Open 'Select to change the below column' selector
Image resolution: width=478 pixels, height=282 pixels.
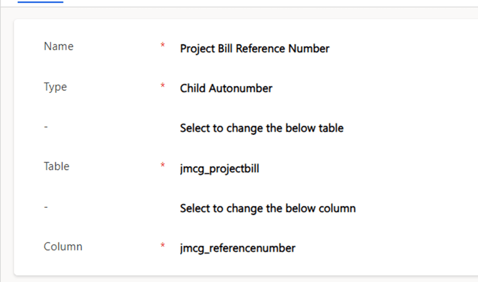[267, 208]
